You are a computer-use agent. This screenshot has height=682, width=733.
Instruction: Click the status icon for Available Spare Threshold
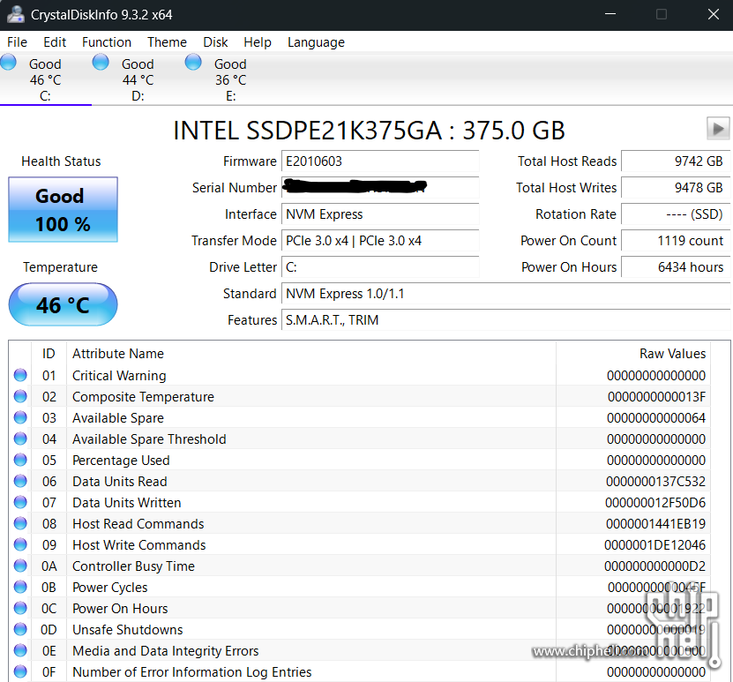click(20, 438)
